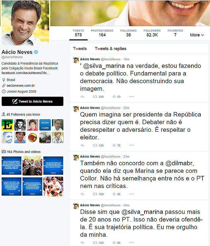Favorite the tweet with 76 stars
This screenshot has width=210, height=246.
point(114,145)
